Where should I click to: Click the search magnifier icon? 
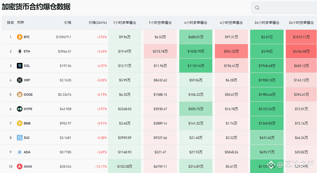coord(257,8)
